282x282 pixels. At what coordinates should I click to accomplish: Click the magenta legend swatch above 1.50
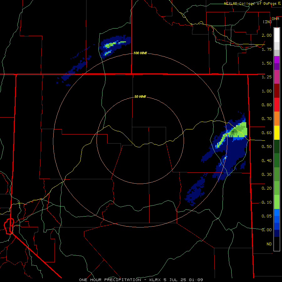point(277,60)
